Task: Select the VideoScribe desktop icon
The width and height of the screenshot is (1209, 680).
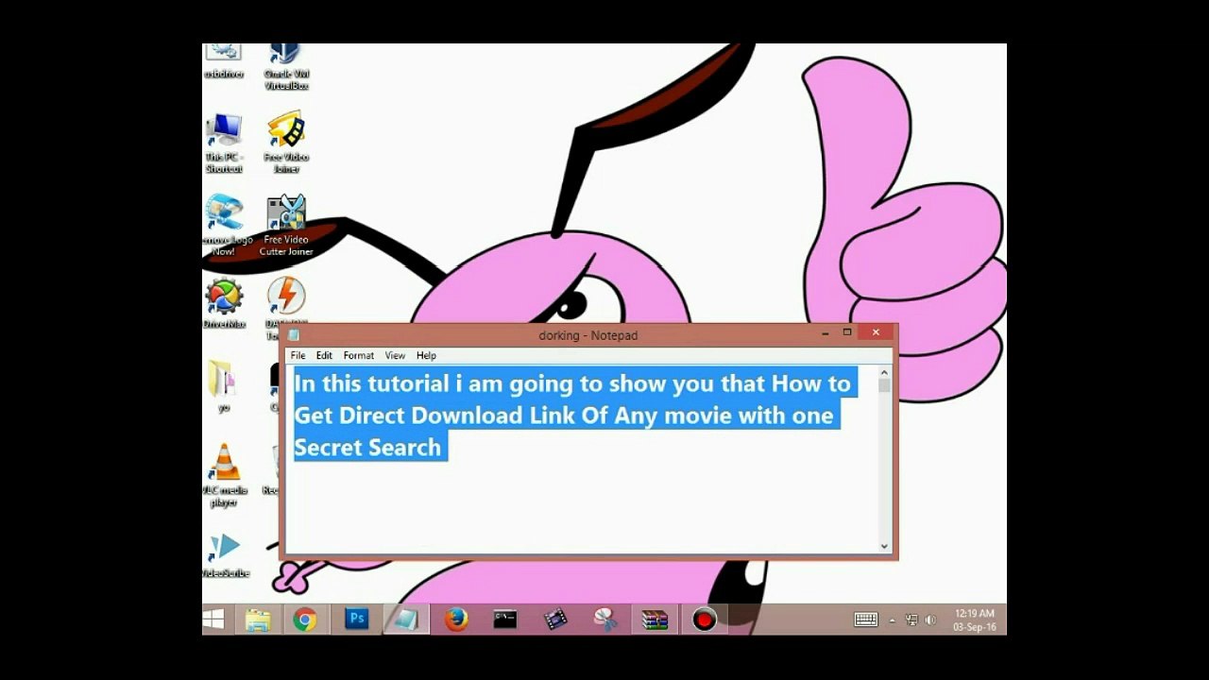Action: (x=224, y=554)
